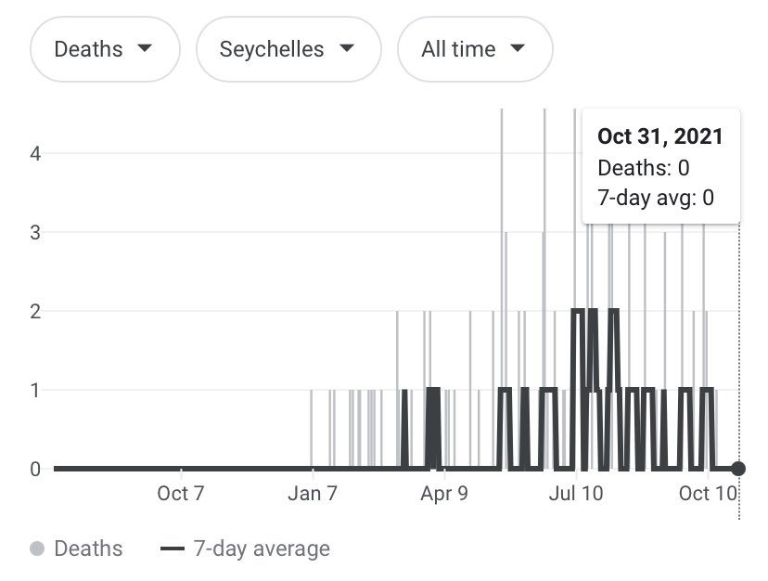This screenshot has height=581, width=768.
Task: Click the 'Deaths' legend text
Action: (89, 549)
